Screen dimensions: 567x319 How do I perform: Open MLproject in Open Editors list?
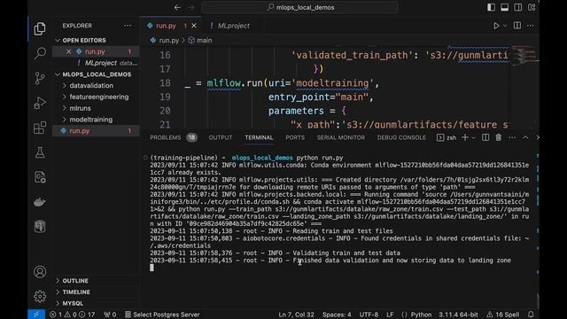coord(100,63)
